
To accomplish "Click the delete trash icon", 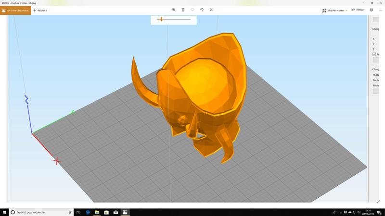I will tap(183, 10).
